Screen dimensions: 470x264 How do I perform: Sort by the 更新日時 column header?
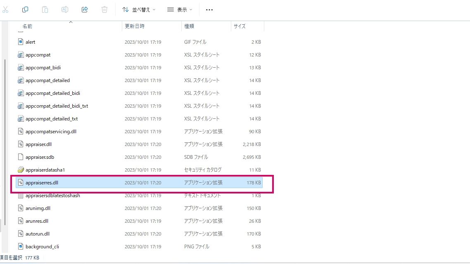(135, 26)
